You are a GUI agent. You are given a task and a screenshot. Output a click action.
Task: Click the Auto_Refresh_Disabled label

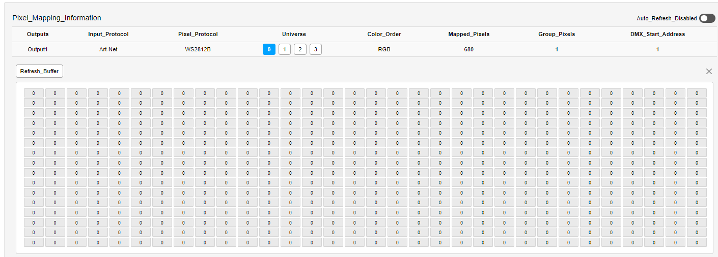[667, 18]
